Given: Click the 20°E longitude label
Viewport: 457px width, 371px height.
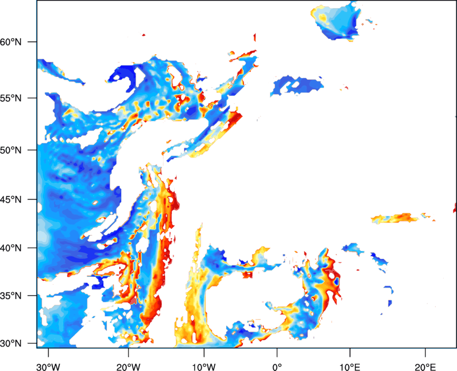Looking at the screenshot, I should (425, 367).
